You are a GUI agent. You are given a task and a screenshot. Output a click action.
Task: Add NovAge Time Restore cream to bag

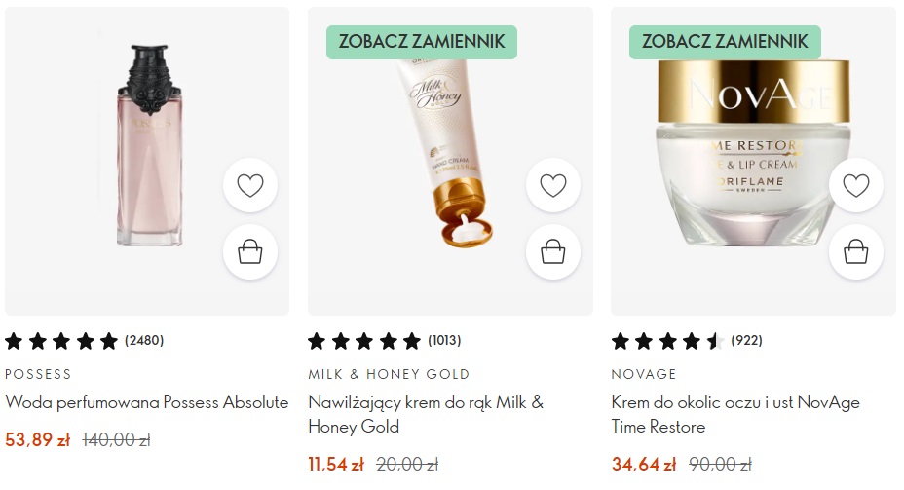(x=856, y=252)
